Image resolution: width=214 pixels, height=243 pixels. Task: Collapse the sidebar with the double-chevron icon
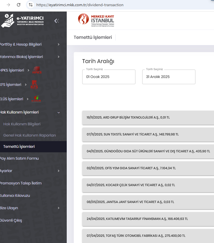click(57, 21)
